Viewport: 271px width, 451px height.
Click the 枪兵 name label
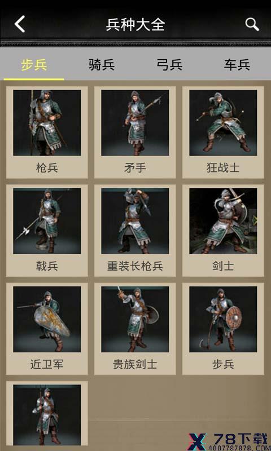[47, 167]
